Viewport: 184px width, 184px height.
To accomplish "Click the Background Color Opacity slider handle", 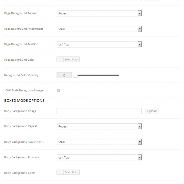I will [x=75, y=75].
